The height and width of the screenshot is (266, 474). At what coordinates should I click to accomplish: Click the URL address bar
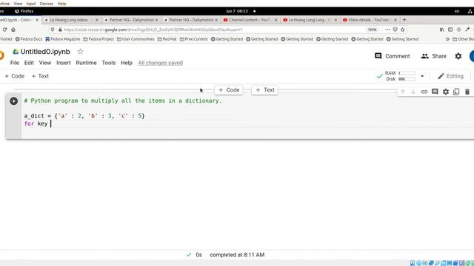(212, 30)
